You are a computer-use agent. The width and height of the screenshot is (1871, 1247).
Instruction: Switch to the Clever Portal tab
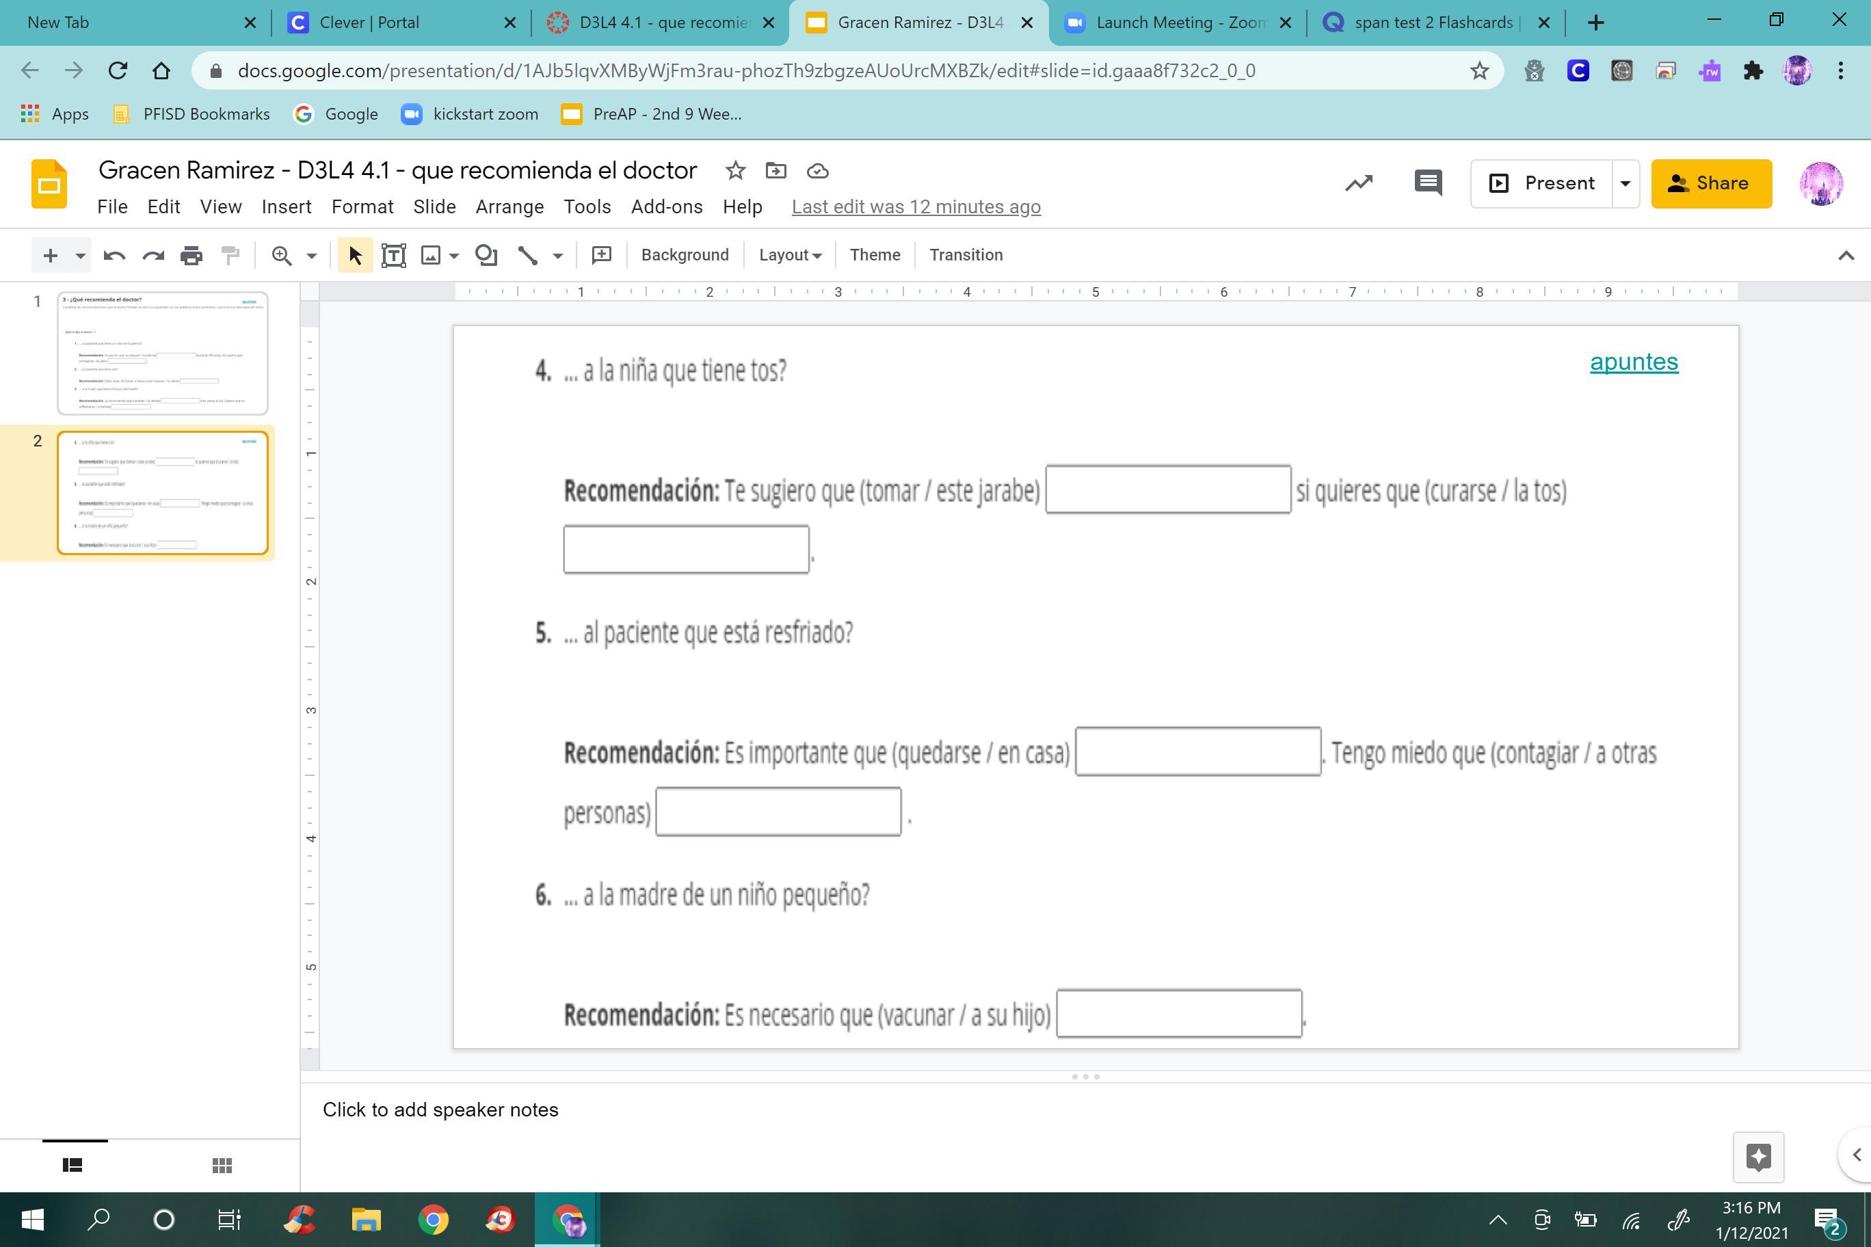click(x=369, y=23)
